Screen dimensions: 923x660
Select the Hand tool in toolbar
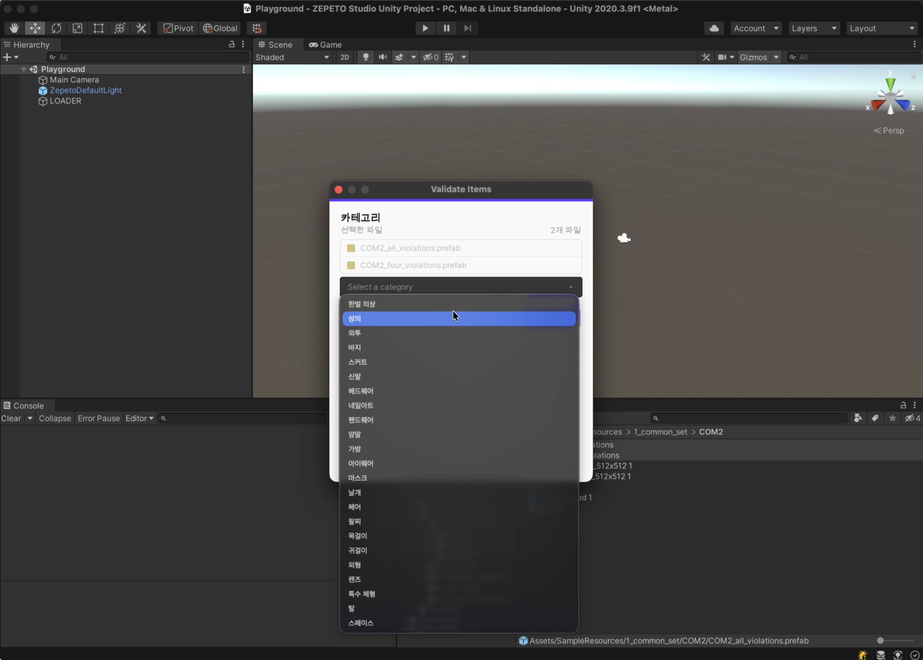pyautogui.click(x=14, y=28)
